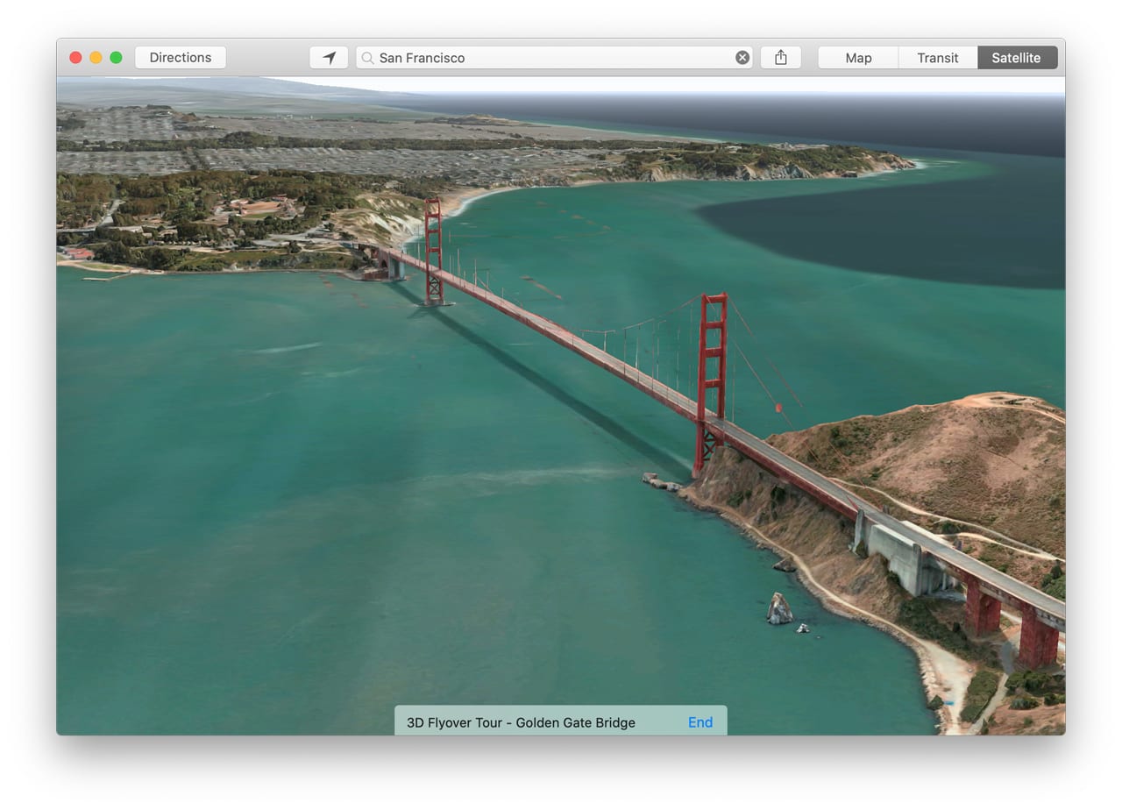The width and height of the screenshot is (1122, 810).
Task: Switch to Transit view
Action: 938,58
